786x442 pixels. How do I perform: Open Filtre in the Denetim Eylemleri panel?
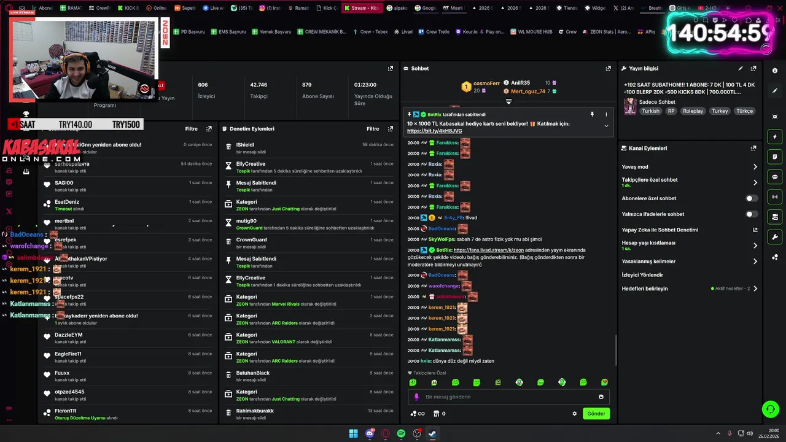click(x=373, y=129)
